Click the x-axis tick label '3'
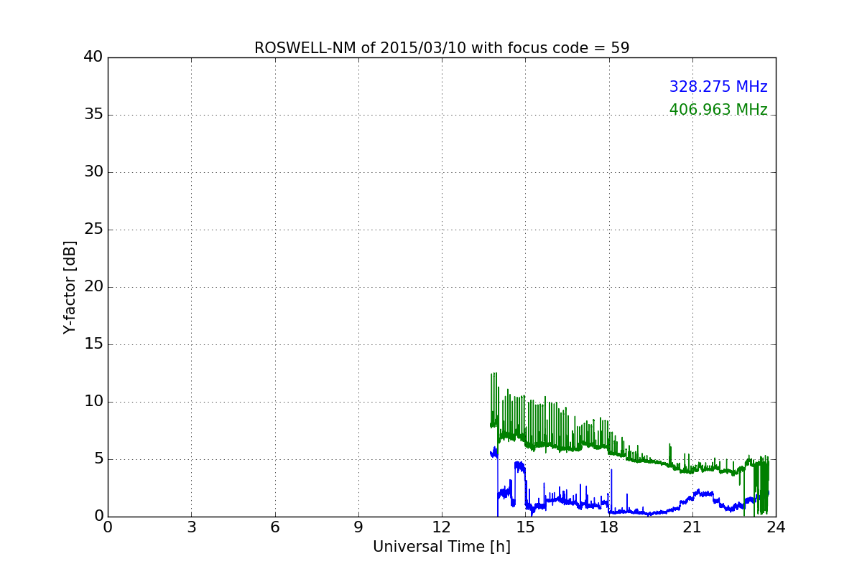This screenshot has width=862, height=574. tap(191, 527)
